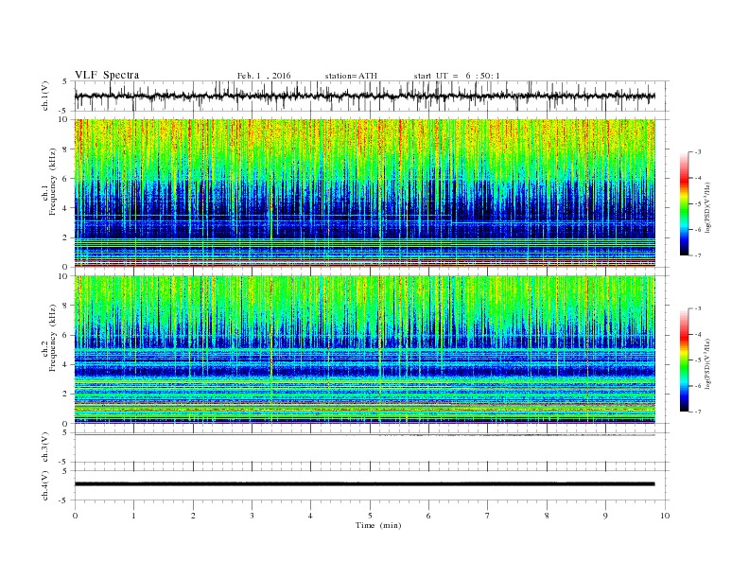The width and height of the screenshot is (749, 579).
Task: Click the '7' tick on time axis
Action: 488,516
